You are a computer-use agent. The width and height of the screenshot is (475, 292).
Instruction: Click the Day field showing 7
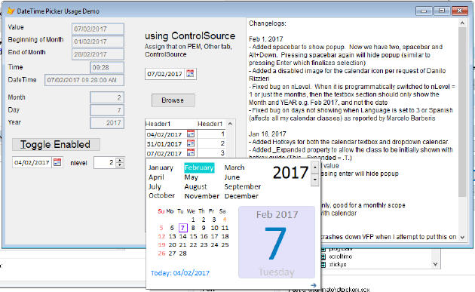click(x=107, y=110)
